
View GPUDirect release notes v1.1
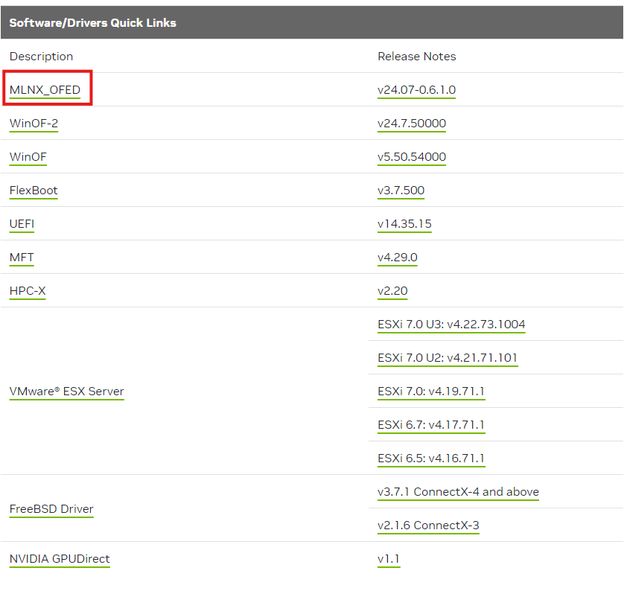coord(389,559)
